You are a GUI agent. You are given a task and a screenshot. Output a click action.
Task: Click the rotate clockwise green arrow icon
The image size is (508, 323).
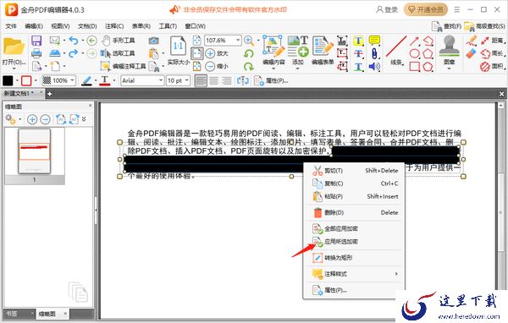tap(248, 67)
